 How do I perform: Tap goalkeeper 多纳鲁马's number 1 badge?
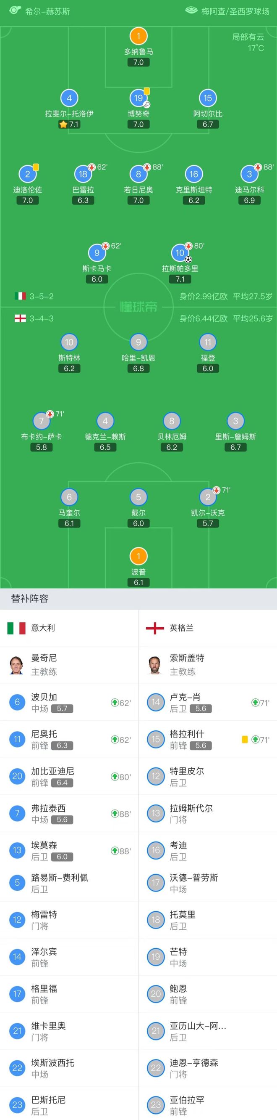[138, 36]
